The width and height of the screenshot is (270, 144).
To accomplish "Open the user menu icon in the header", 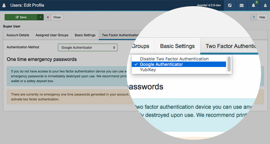I will (x=265, y=5).
